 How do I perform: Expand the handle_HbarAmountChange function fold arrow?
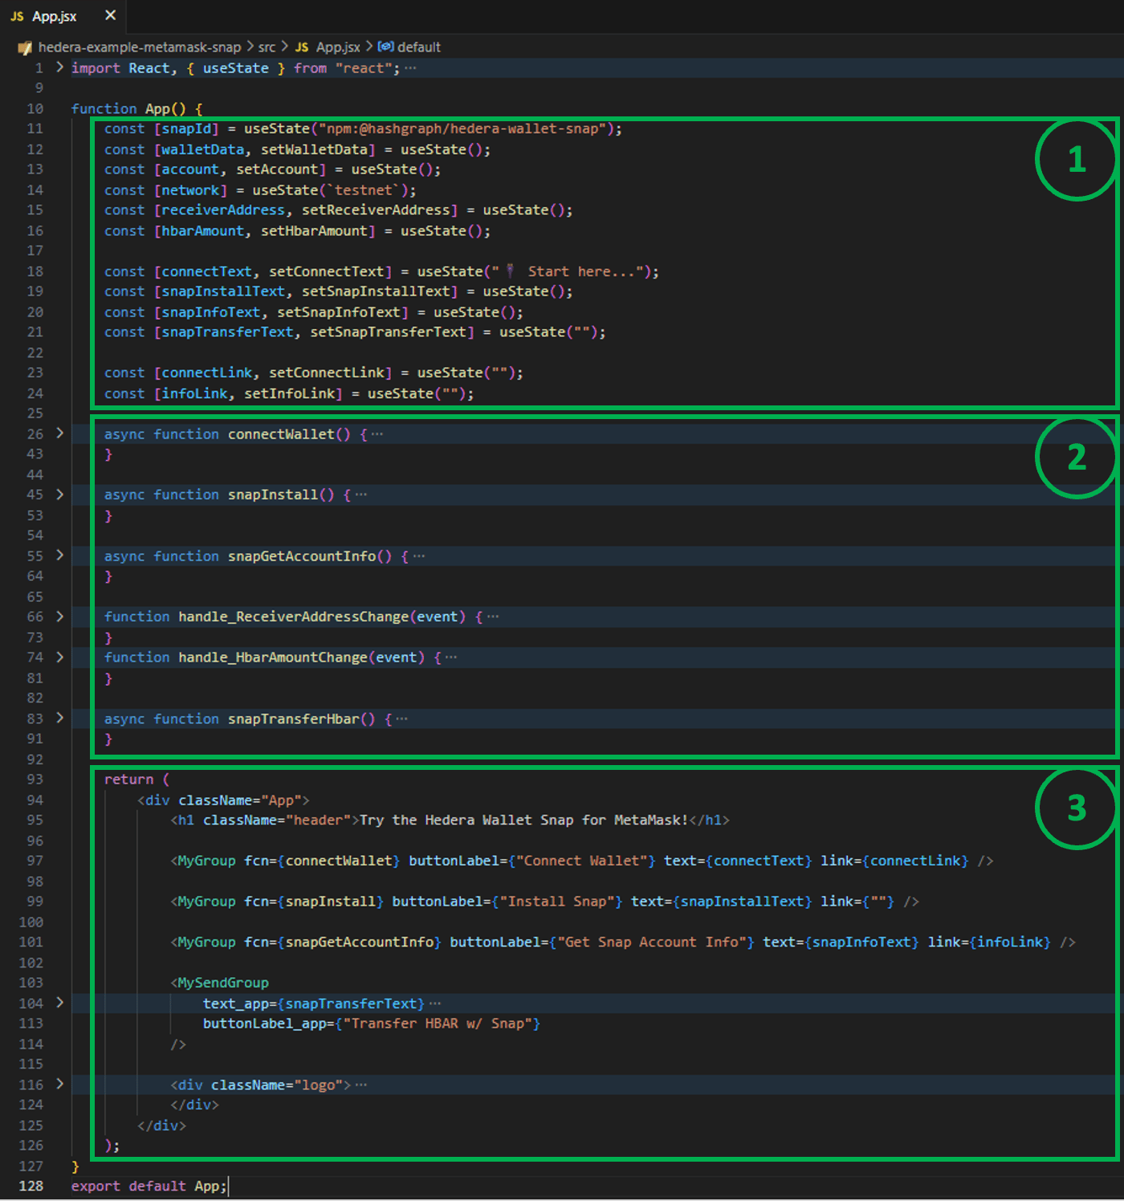(x=59, y=657)
